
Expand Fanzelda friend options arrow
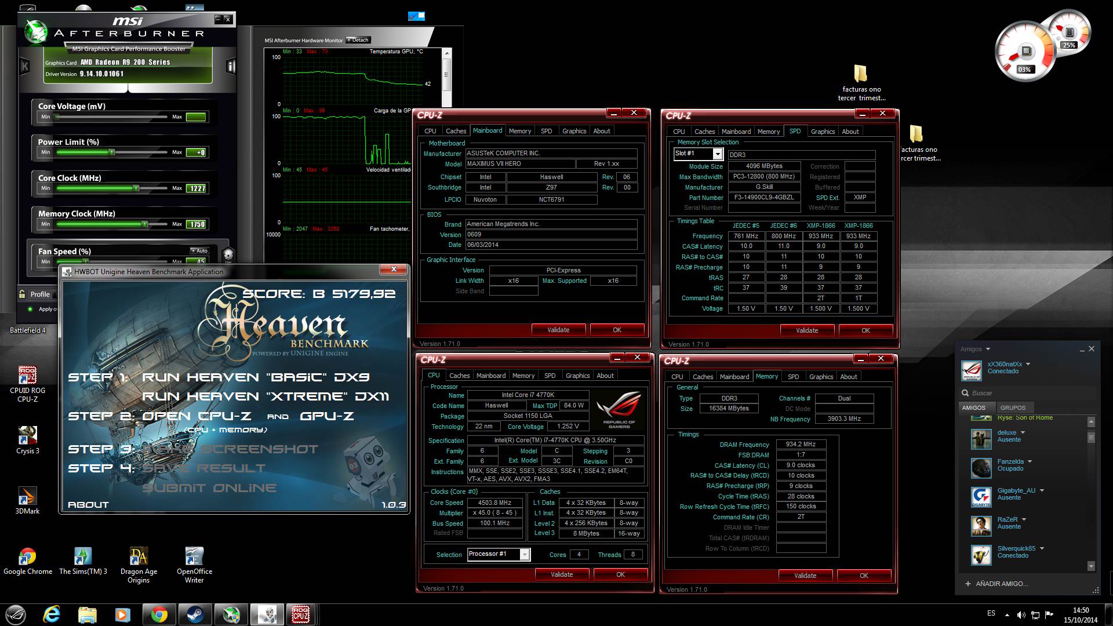1030,461
